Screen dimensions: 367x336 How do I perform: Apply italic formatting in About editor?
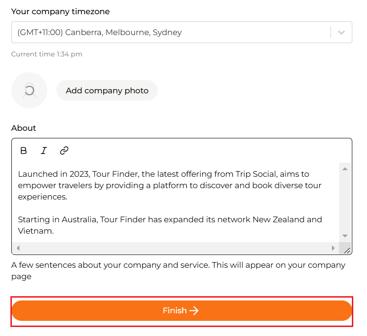pyautogui.click(x=44, y=150)
